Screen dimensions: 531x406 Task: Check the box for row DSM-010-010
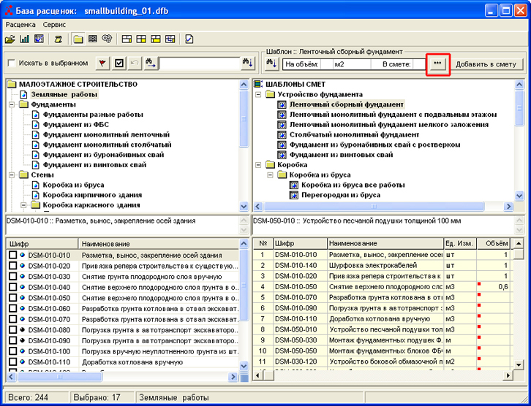pyautogui.click(x=12, y=255)
